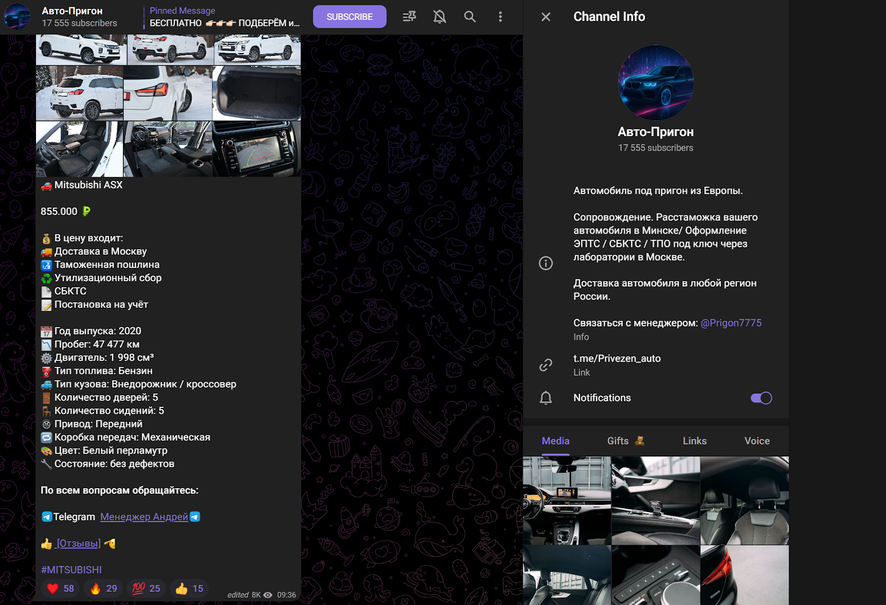Toggle the 💯 reaction on the post
The width and height of the screenshot is (886, 605).
point(146,588)
